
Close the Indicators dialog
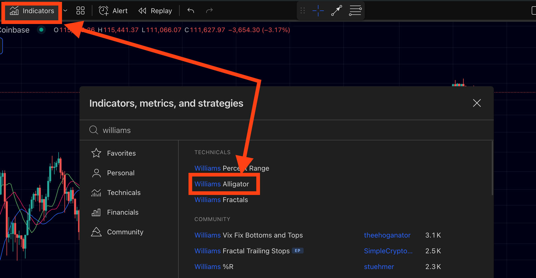pyautogui.click(x=477, y=103)
